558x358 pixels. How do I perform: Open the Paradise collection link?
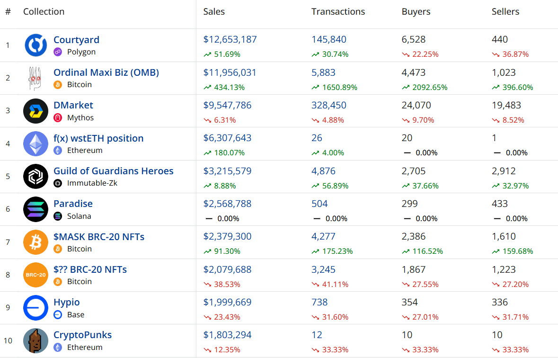(x=73, y=204)
